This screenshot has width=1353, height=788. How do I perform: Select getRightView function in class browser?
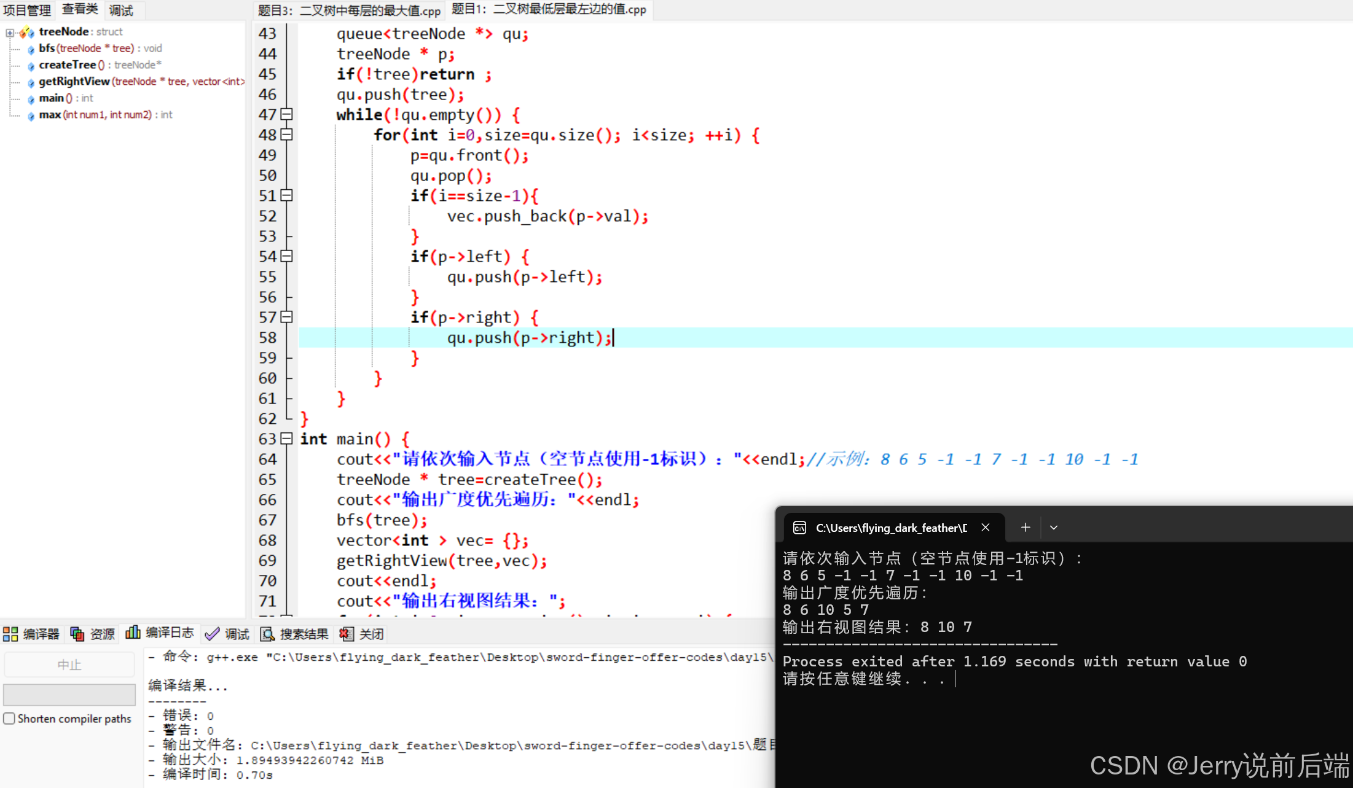[74, 81]
